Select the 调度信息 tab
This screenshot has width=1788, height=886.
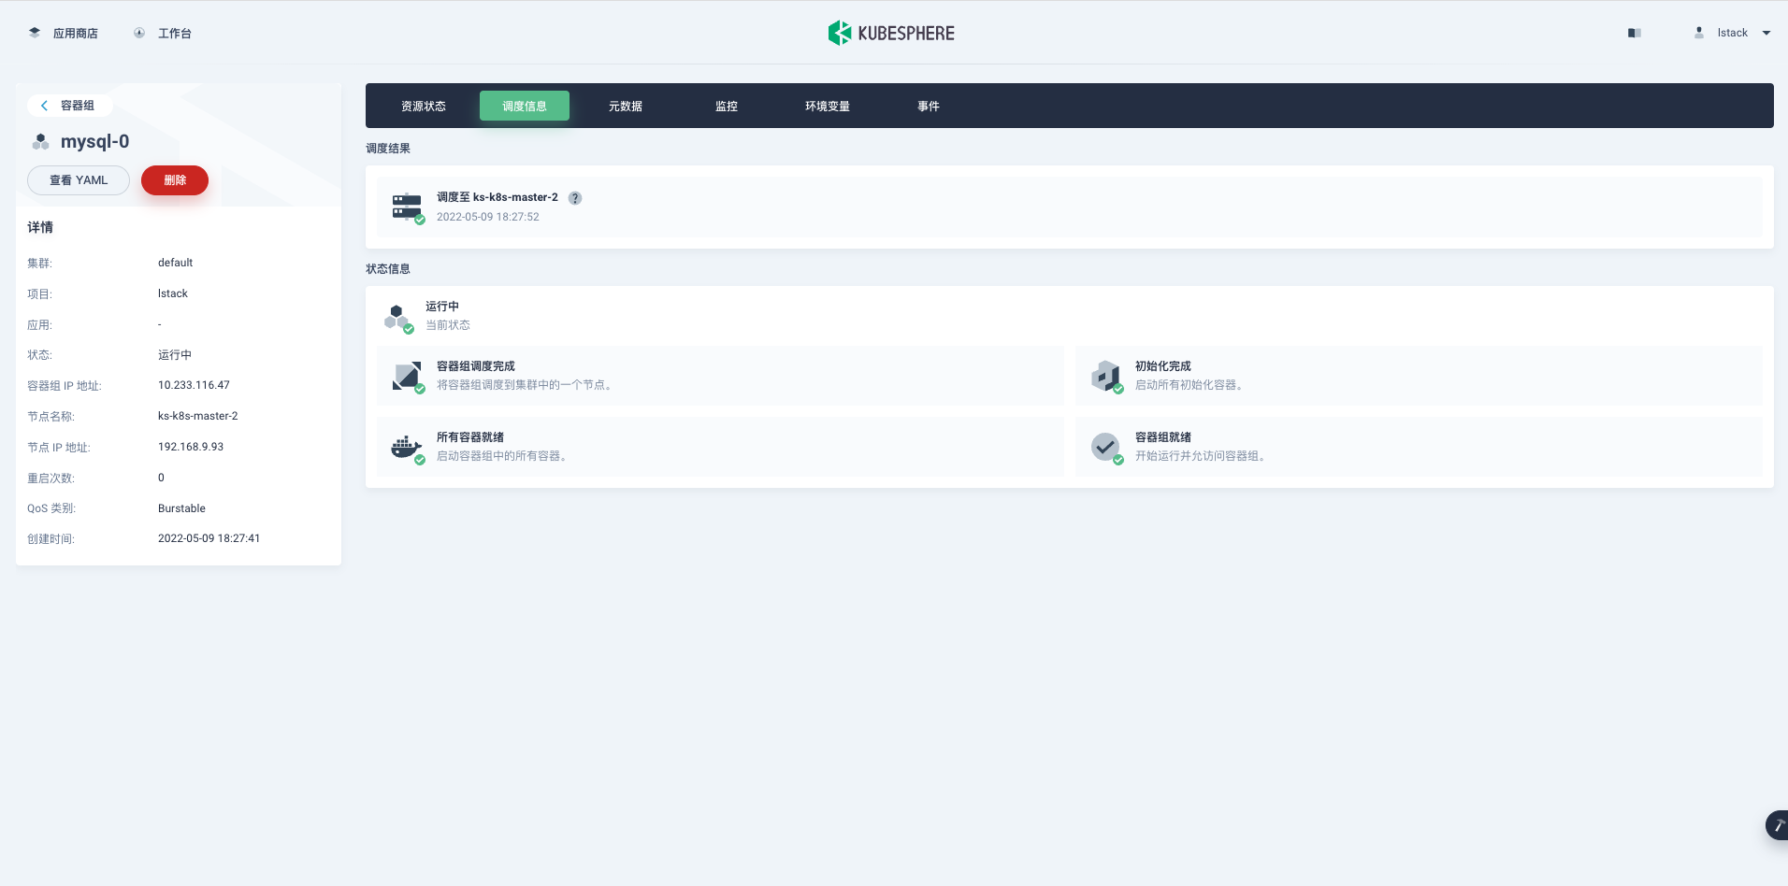click(x=525, y=107)
